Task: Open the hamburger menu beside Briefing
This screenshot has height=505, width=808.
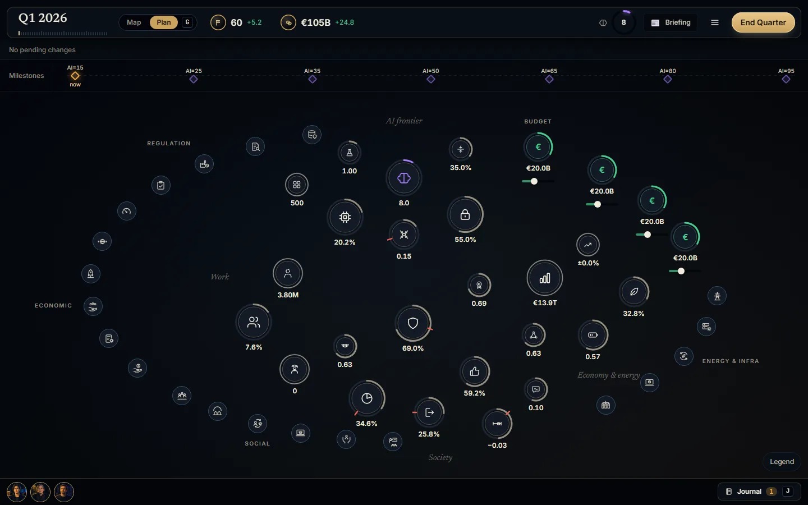Action: [715, 22]
